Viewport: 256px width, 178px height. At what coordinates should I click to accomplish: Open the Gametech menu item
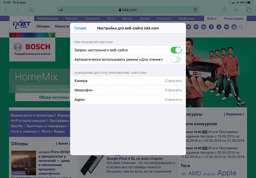(93, 19)
